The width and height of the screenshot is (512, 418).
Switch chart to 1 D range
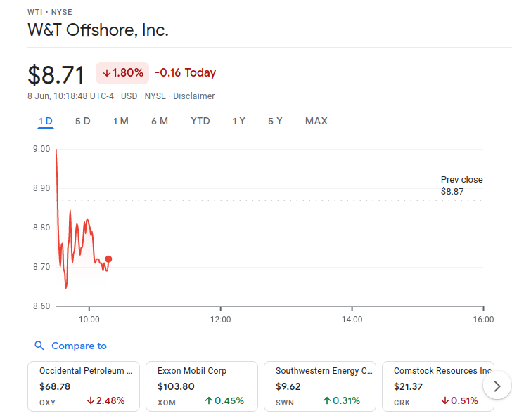coord(46,122)
